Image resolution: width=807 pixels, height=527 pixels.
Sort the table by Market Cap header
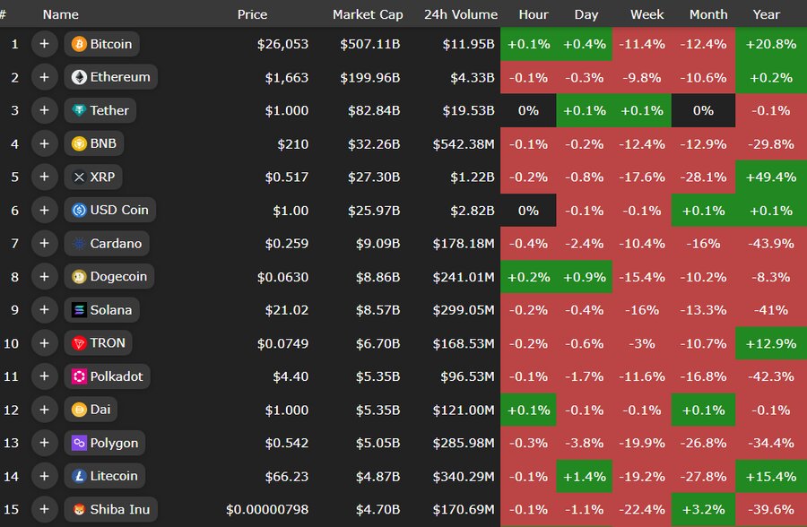(368, 14)
